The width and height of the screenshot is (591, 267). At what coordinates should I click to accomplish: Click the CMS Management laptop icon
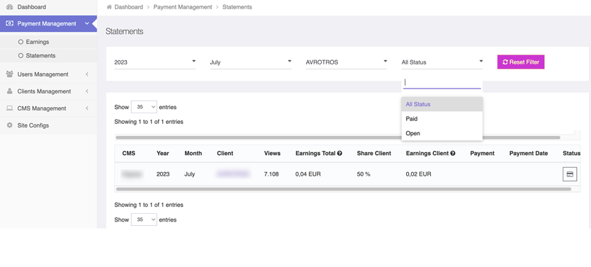click(9, 108)
